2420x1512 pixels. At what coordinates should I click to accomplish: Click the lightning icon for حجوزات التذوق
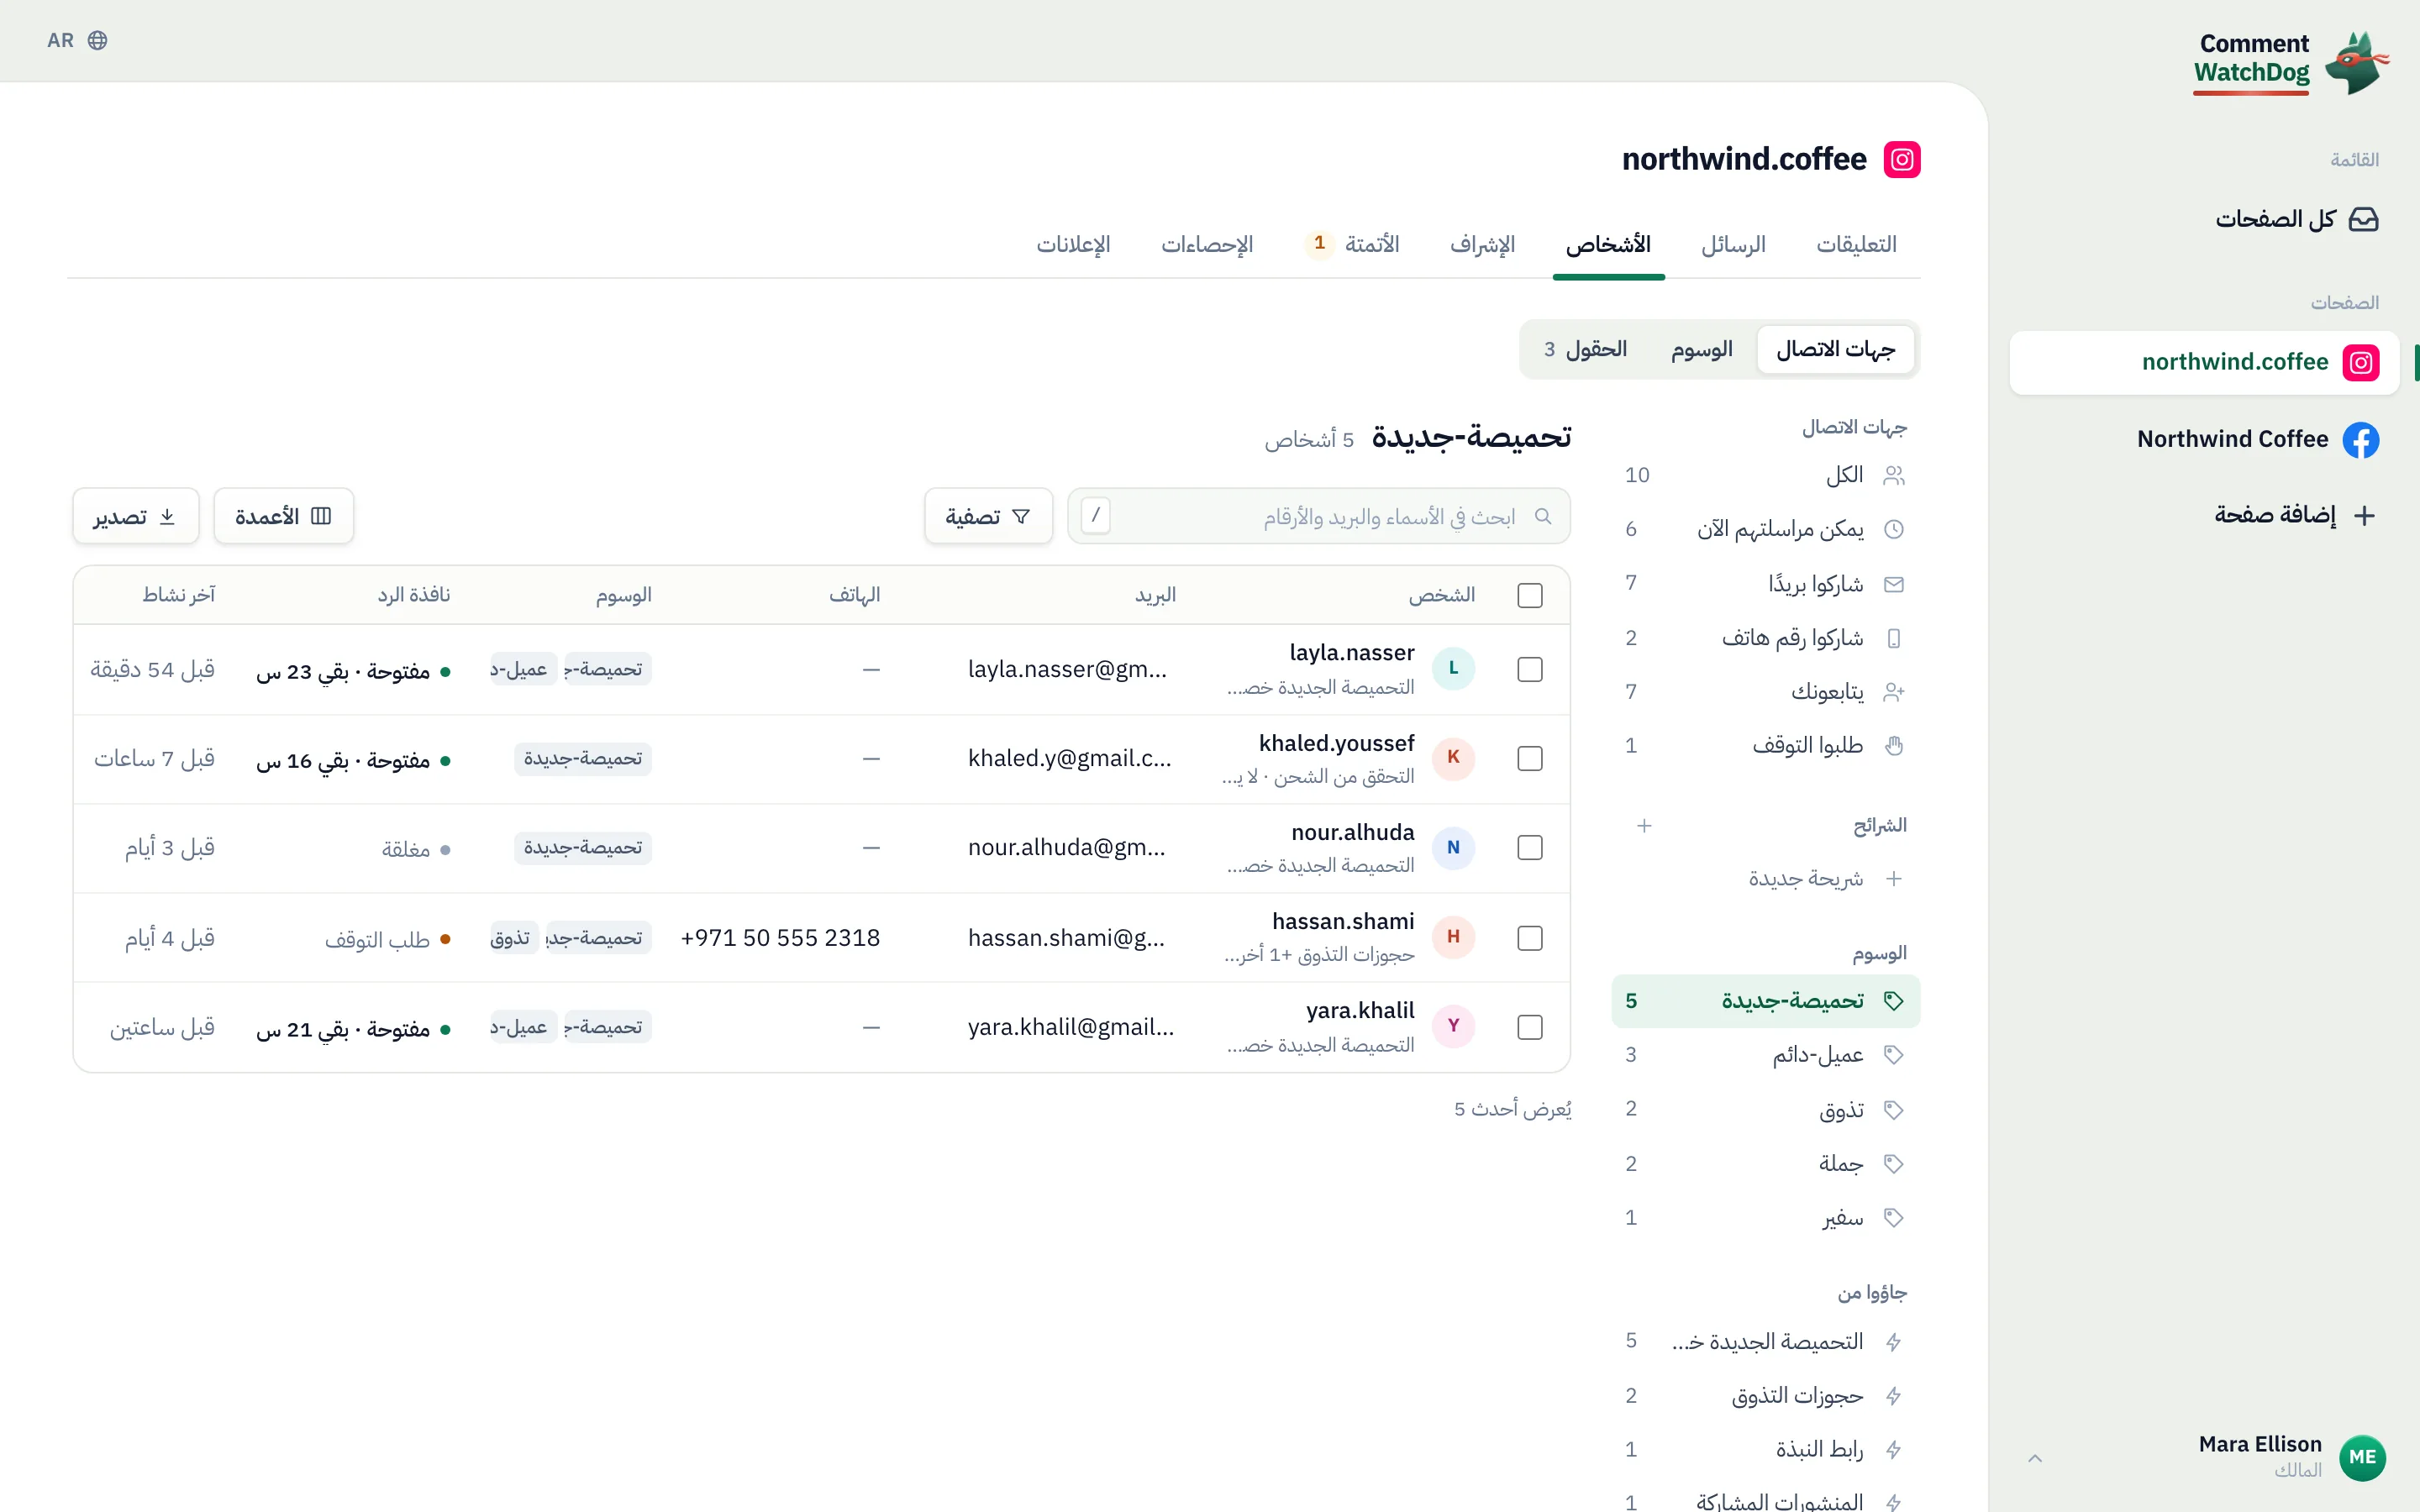1894,1396
